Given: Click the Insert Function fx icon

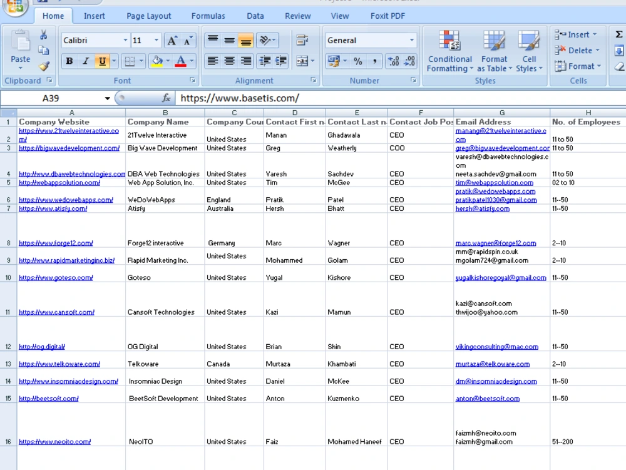Looking at the screenshot, I should pos(167,98).
